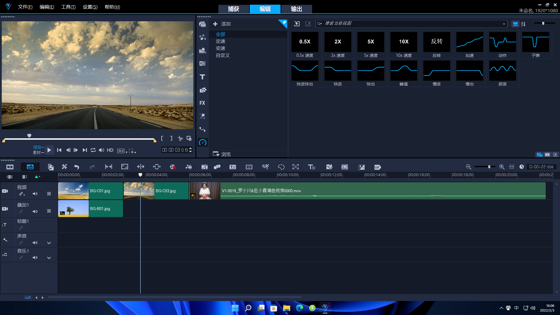The height and width of the screenshot is (315, 560).
Task: Switch to timeline view icon
Action: (x=30, y=167)
